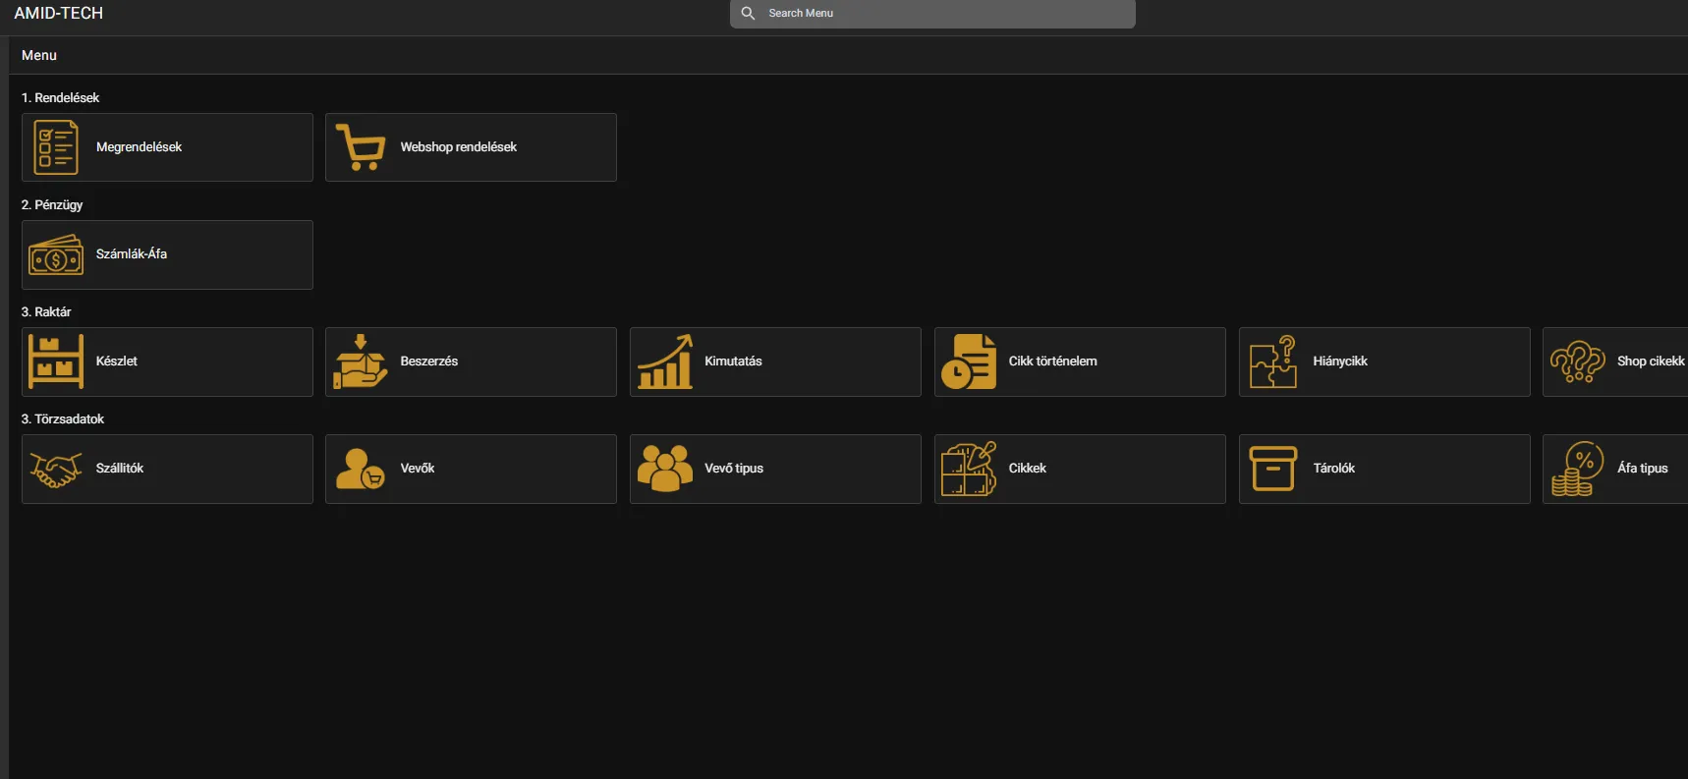The height and width of the screenshot is (779, 1688).
Task: Click the '1. Rendelések' section heading
Action: click(60, 97)
